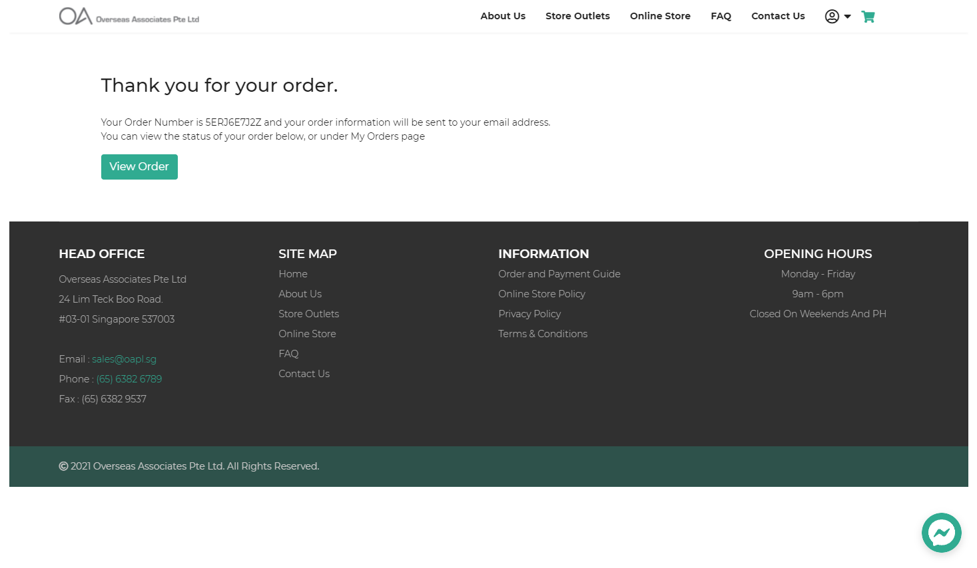The width and height of the screenshot is (977, 568).
Task: Click the Overseas Associates logo
Action: tap(129, 16)
